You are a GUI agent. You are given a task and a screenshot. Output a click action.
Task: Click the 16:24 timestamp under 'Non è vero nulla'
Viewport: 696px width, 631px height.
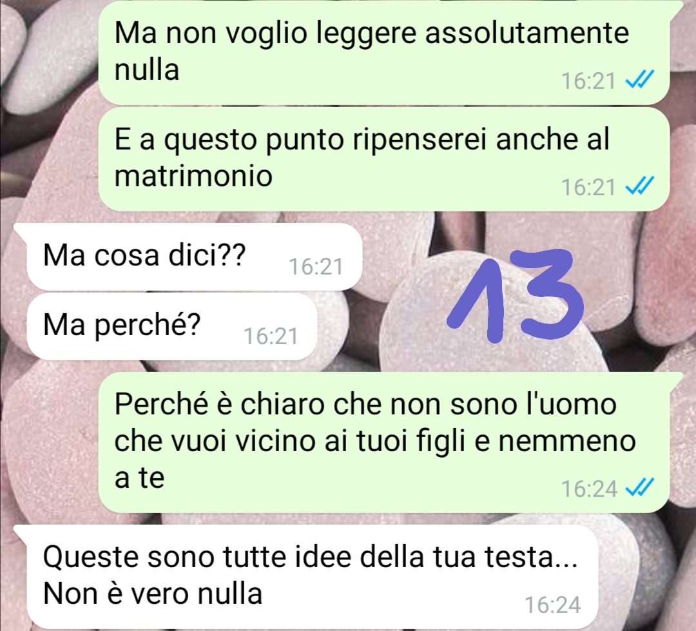(x=553, y=605)
